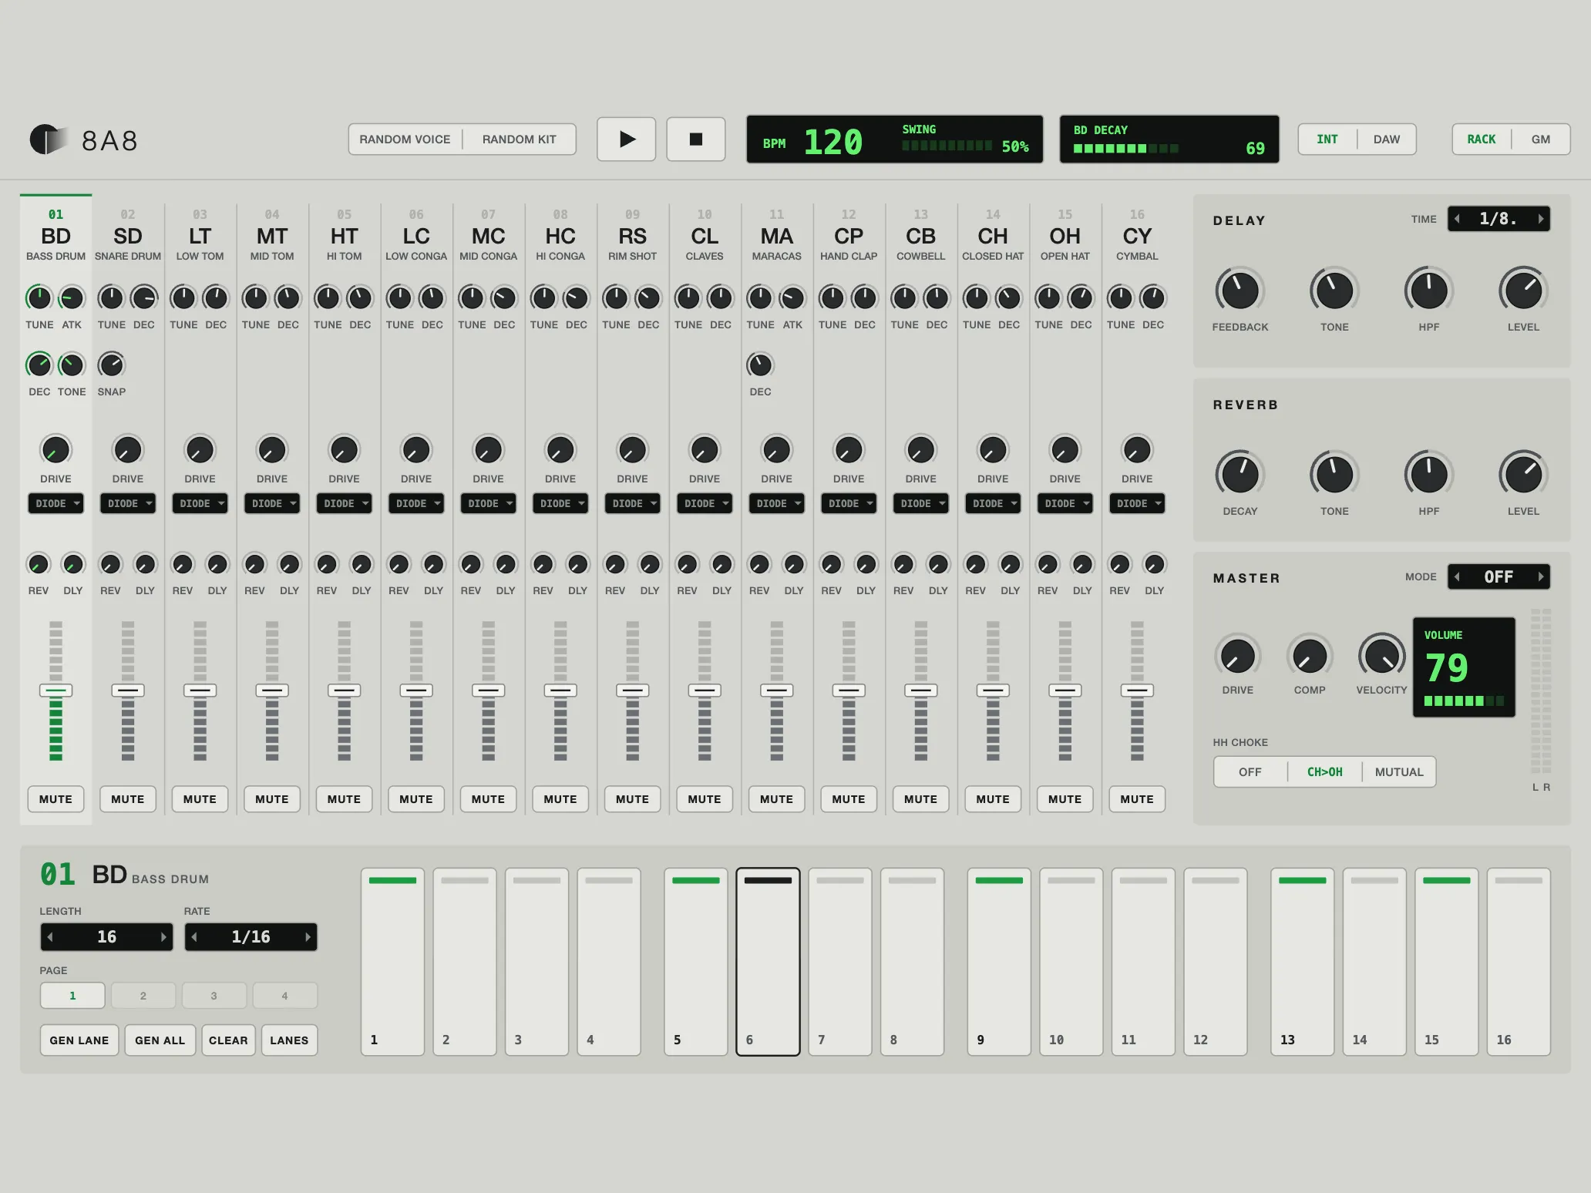Switch to pattern page 2
This screenshot has height=1193, width=1591.
(143, 996)
